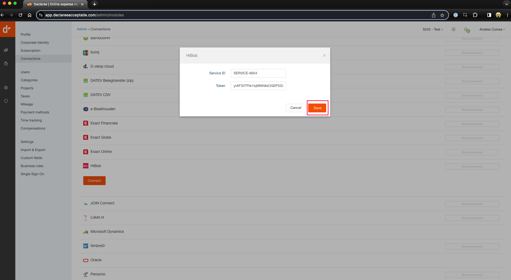Open the expenses icon in left rail
Viewport: 511px width, 280px height.
tap(6, 50)
